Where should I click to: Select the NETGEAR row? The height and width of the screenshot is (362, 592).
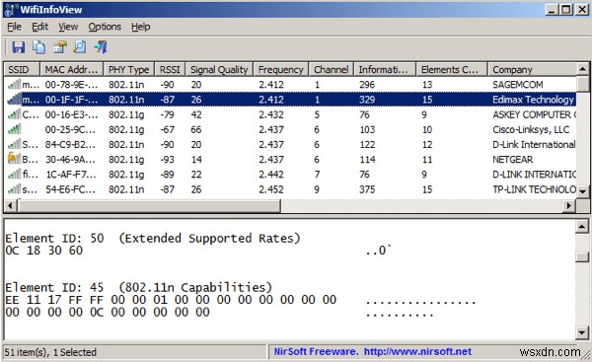point(290,159)
